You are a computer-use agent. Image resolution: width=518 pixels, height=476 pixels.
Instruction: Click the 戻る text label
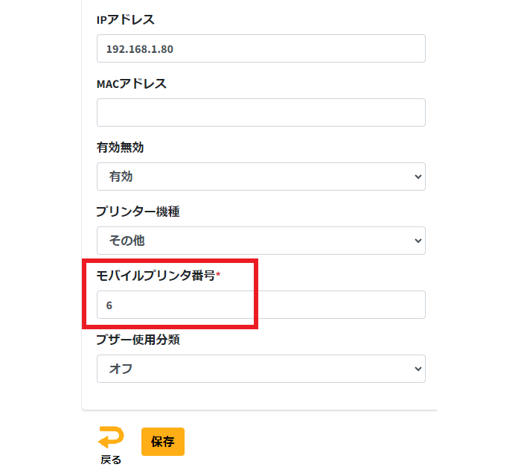pos(111,460)
